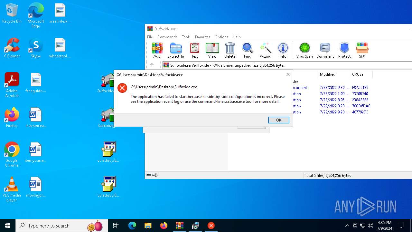Select the itemyourse Word document
Viewport: 412px width, 232px height.
[36, 152]
